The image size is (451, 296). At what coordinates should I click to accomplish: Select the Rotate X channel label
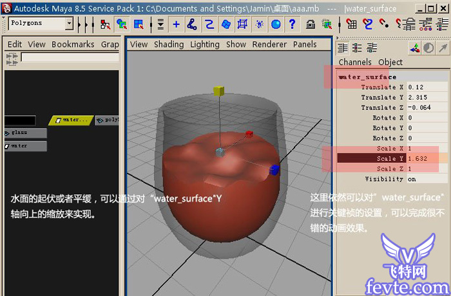(388, 118)
